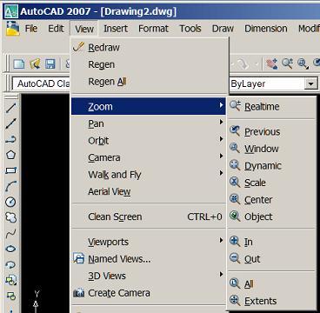Viewport: 320px width, 313px height.
Task: Choose Zoom Scale from submenu
Action: [271, 183]
